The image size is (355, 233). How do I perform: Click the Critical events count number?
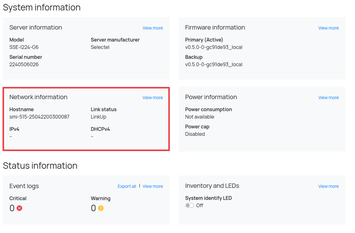[12, 208]
